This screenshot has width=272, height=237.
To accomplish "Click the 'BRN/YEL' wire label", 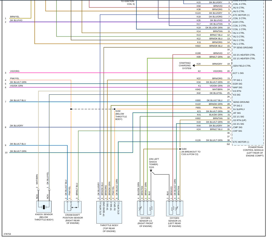I will [x=15, y=17].
